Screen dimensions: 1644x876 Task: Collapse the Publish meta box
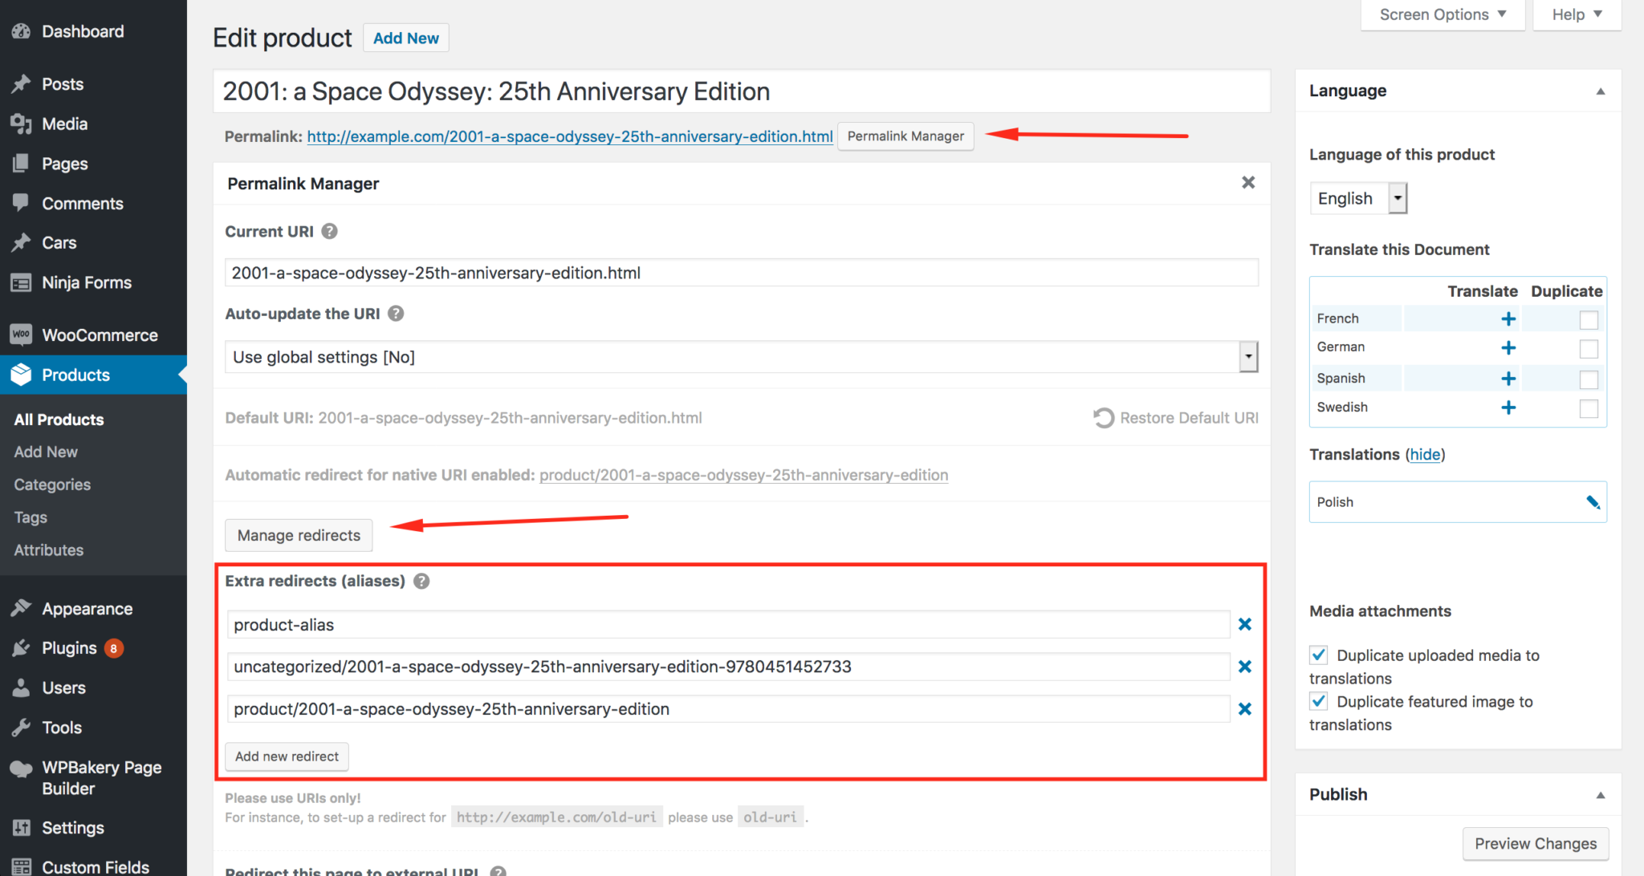[1600, 795]
